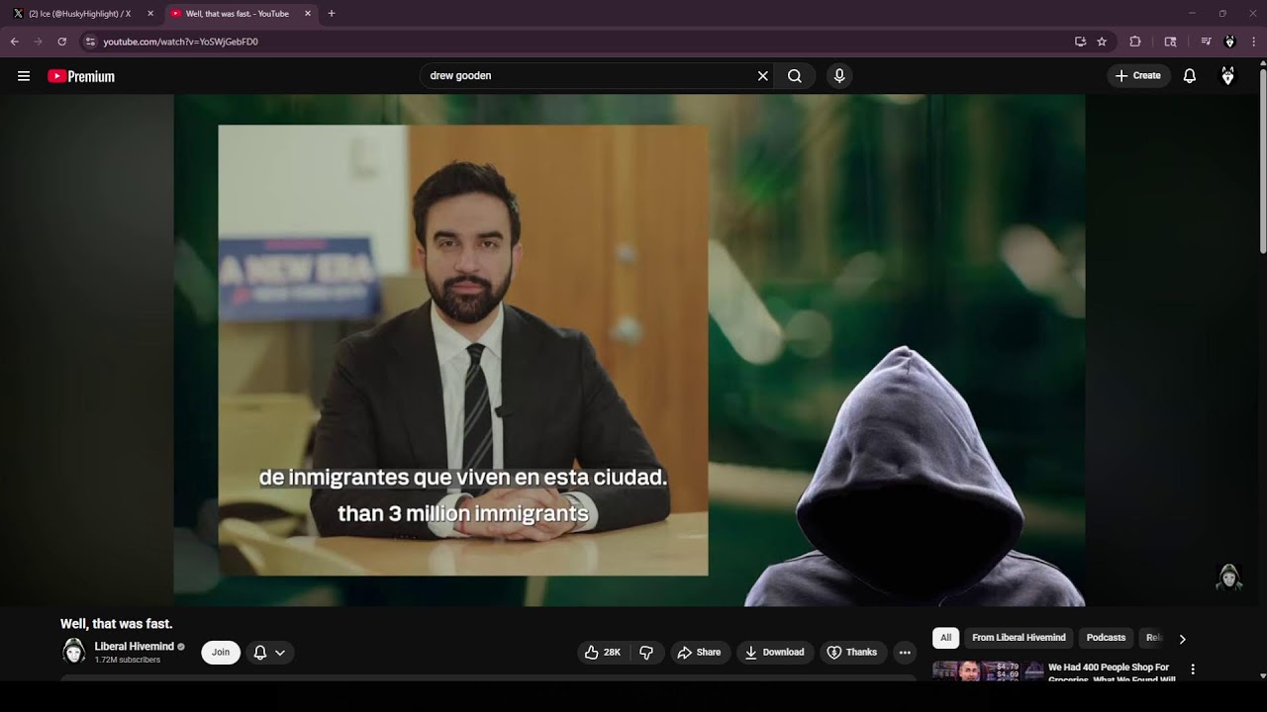This screenshot has width=1267, height=712.
Task: Open Liberal Hivemind channel avatar
Action: pos(74,651)
